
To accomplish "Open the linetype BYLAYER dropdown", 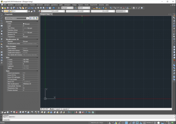I will tap(78, 11).
